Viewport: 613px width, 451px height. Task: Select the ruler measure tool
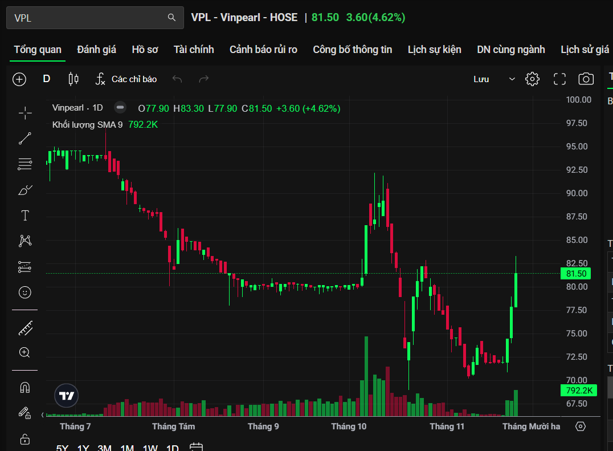25,328
